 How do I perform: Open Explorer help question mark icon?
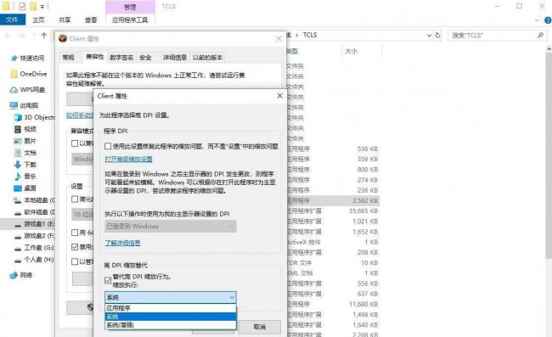548,20
